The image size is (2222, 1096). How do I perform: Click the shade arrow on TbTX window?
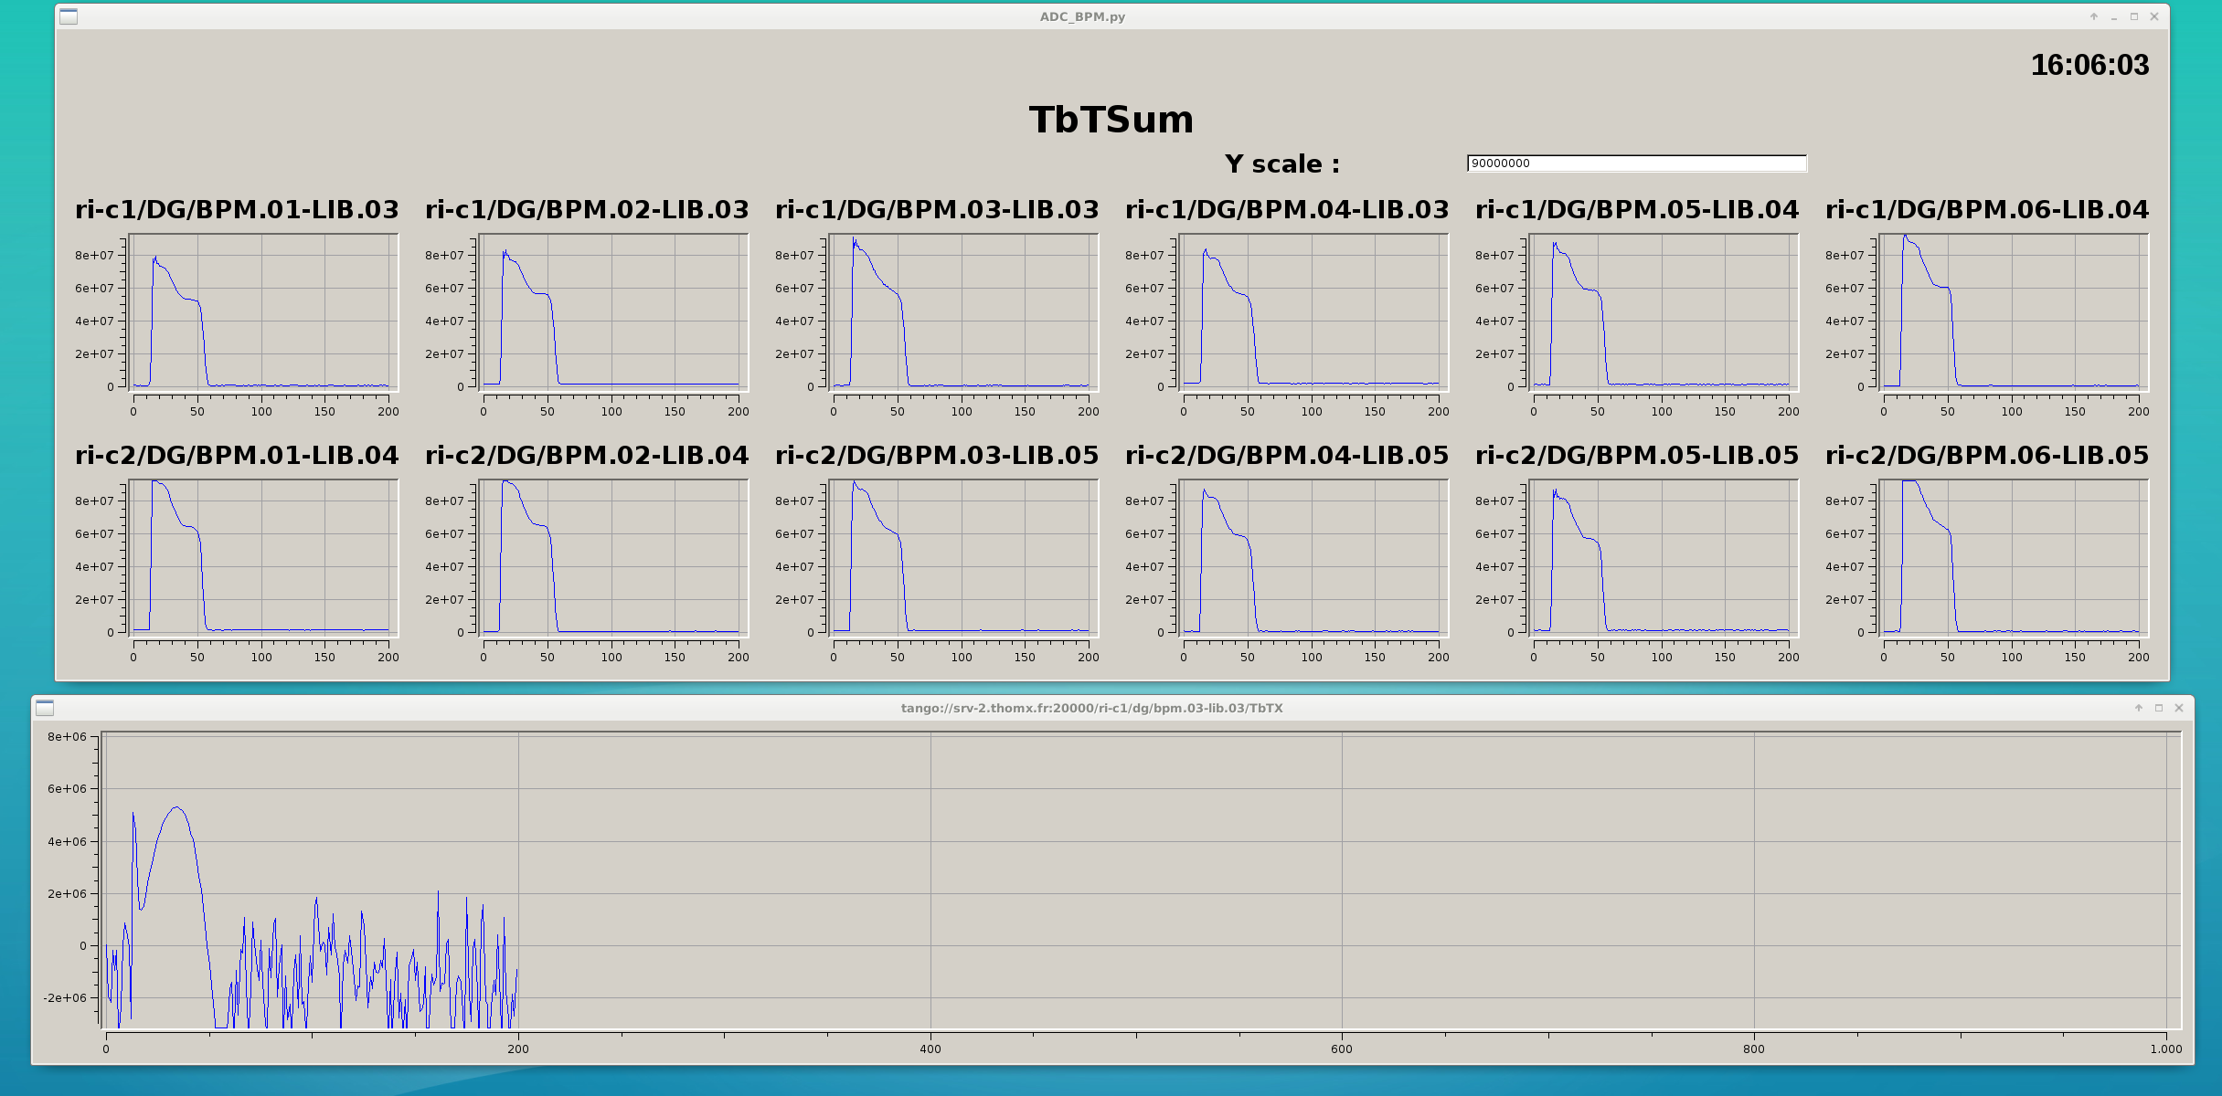pyautogui.click(x=2139, y=708)
